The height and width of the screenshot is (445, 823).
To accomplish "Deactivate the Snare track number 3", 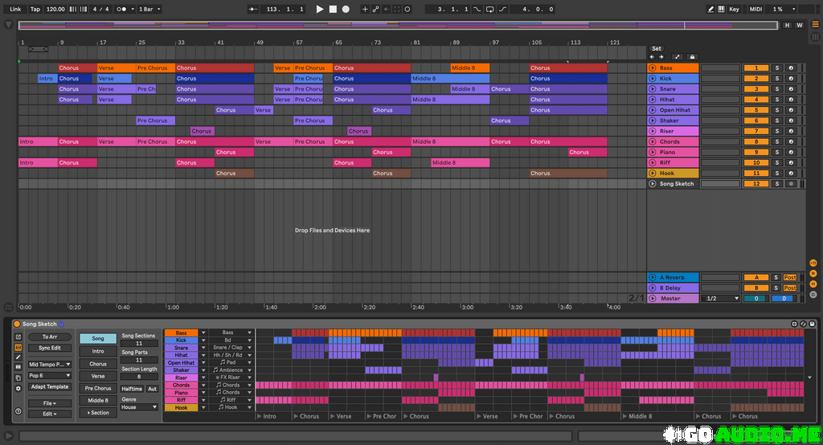I will (755, 89).
